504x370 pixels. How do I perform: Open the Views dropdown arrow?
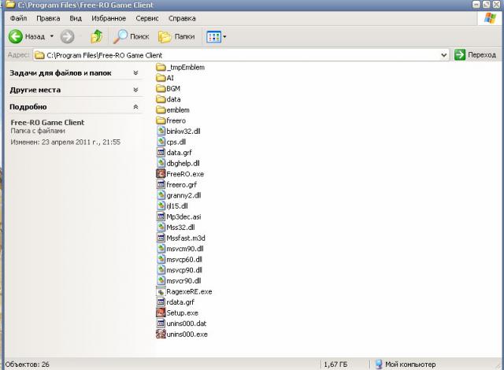tap(224, 37)
